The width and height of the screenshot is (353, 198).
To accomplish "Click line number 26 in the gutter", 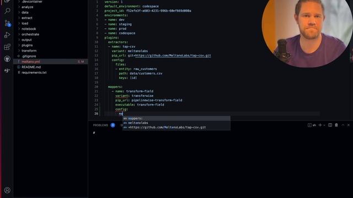I will (x=96, y=114).
